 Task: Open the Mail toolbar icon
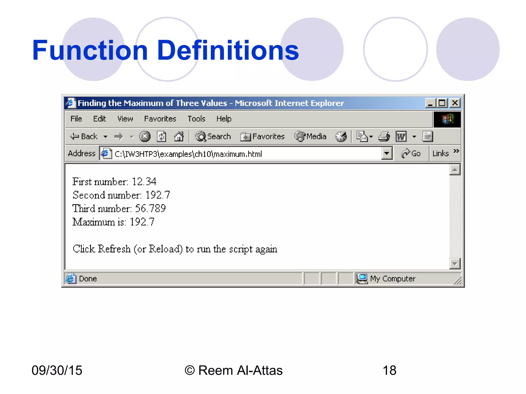point(362,136)
